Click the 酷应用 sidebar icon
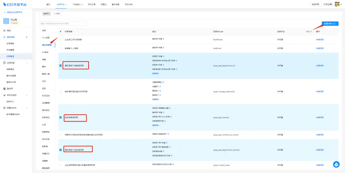This screenshot has height=173, width=345. [x=4, y=89]
